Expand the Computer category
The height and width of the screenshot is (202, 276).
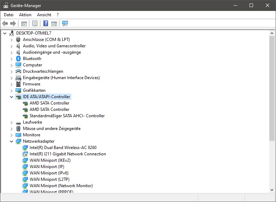click(11, 65)
